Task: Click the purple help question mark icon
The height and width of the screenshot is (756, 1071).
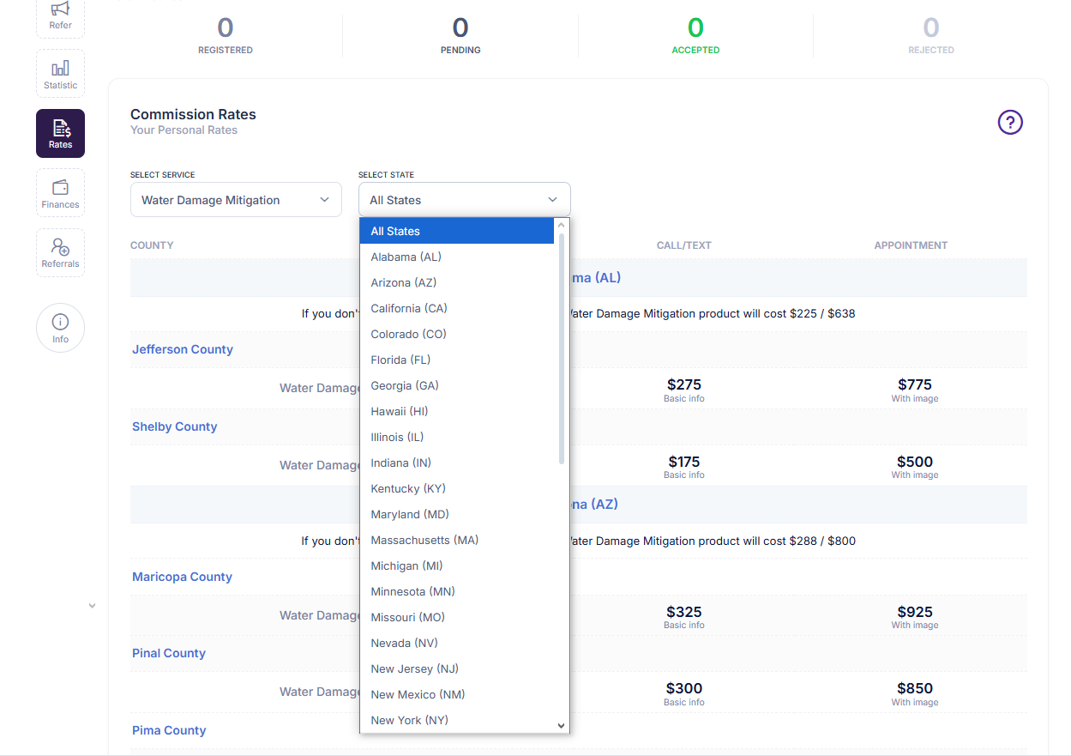Action: click(1010, 123)
